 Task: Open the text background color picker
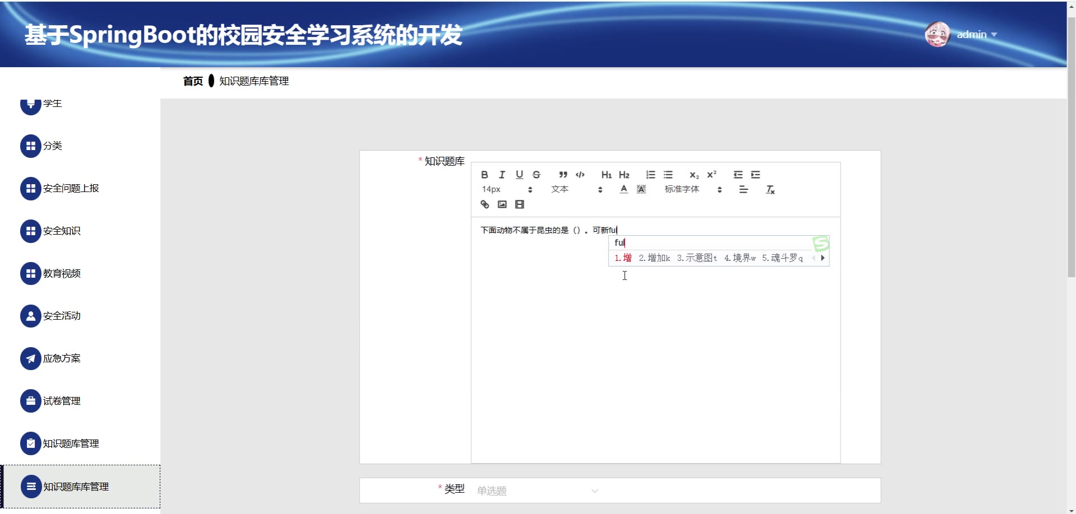641,190
